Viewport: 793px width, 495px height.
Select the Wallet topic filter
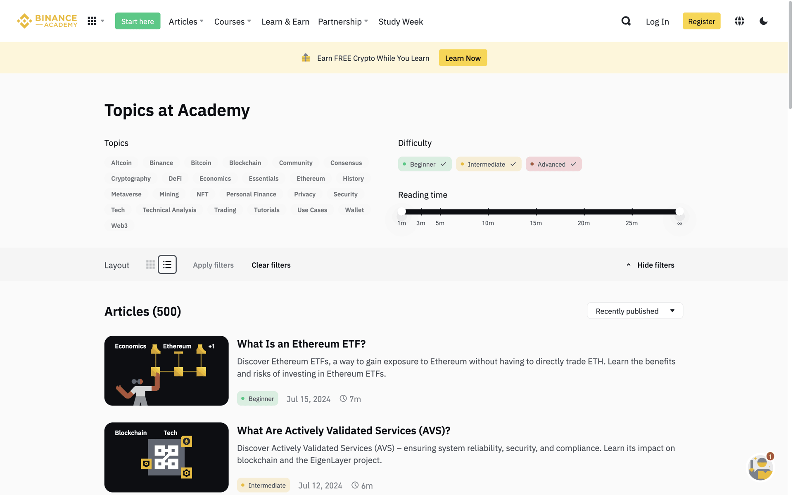coord(354,210)
